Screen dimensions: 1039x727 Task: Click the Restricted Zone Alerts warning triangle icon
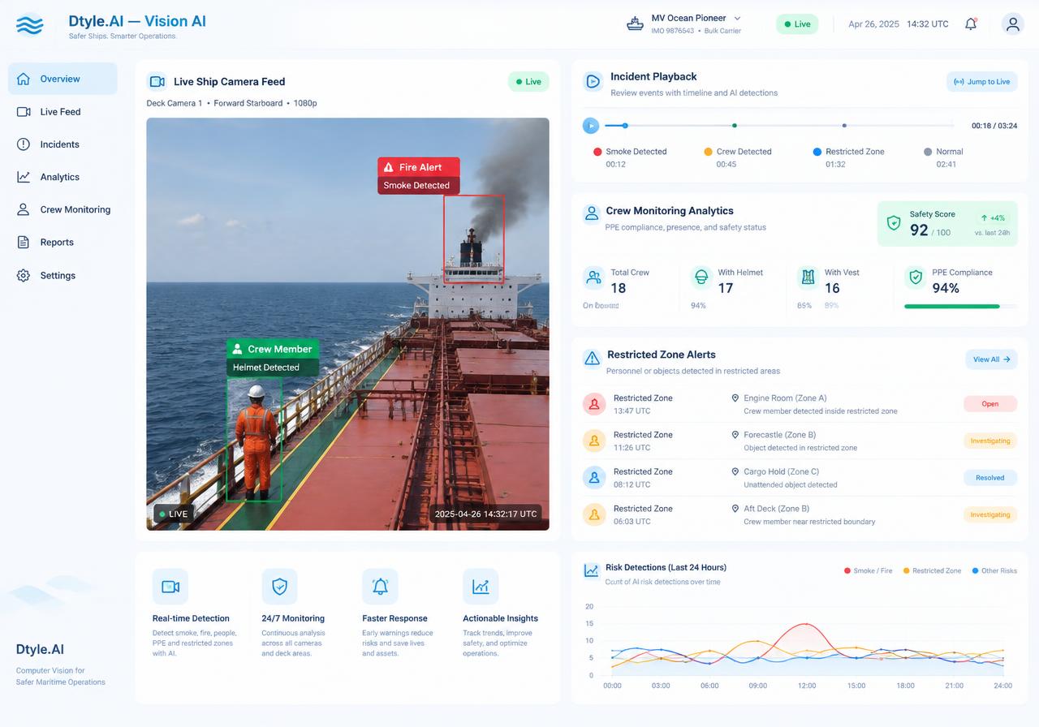[x=593, y=358]
